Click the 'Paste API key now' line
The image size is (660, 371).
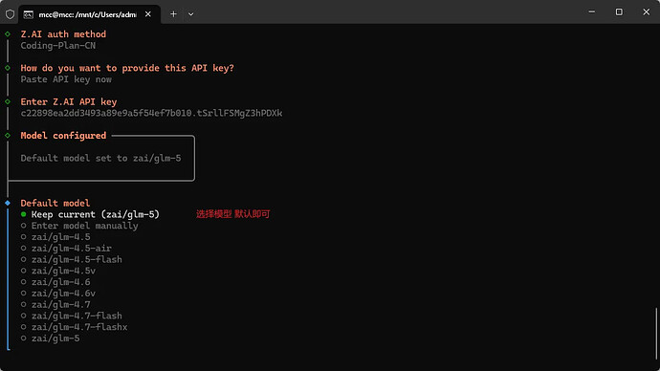(66, 79)
